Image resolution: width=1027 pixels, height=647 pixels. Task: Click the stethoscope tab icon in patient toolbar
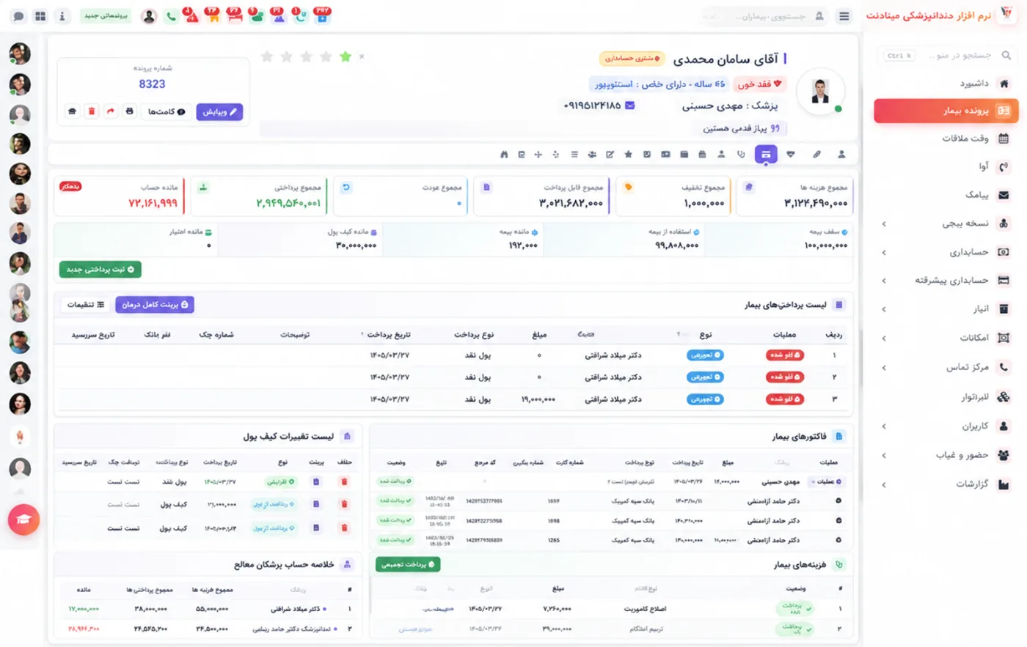(x=741, y=155)
